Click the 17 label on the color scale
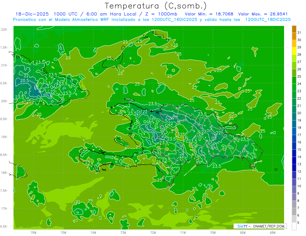306x236 pixels. [x=299, y=135]
